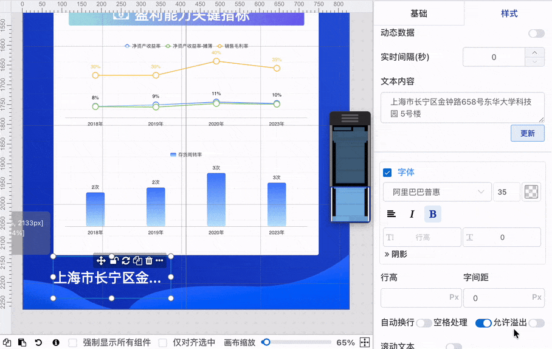The image size is (552, 349).
Task: Toggle bold text style
Action: (x=433, y=214)
